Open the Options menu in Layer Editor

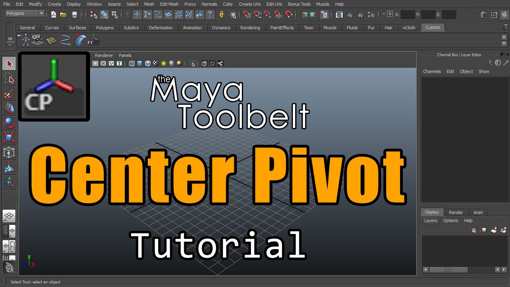click(451, 220)
